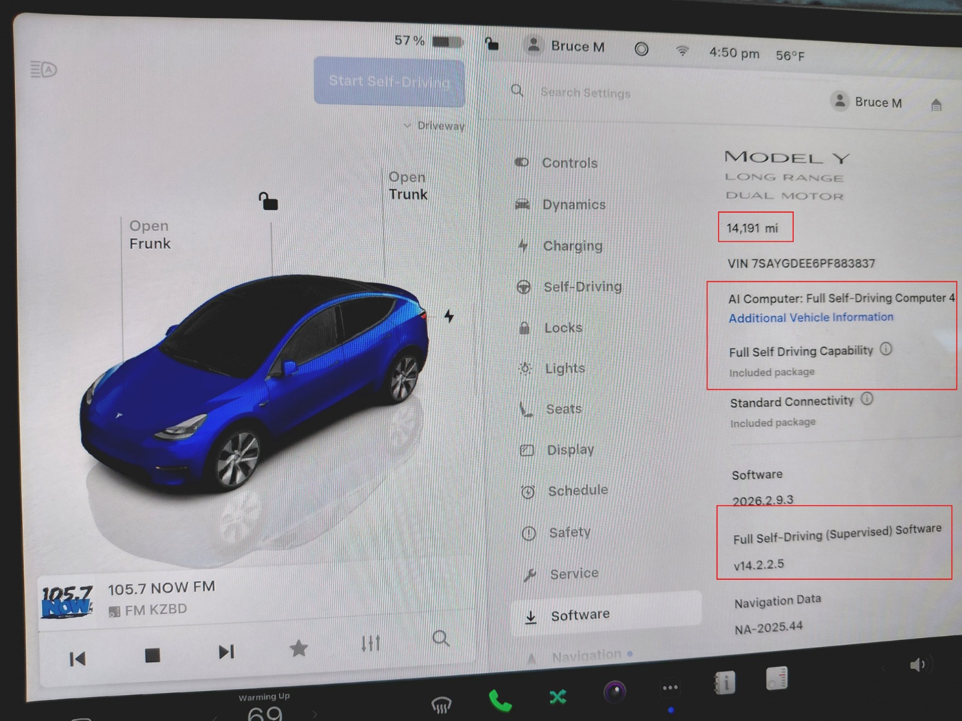The image size is (962, 721).
Task: Open info icon beside Full Self Driving Capability
Action: coord(886,349)
